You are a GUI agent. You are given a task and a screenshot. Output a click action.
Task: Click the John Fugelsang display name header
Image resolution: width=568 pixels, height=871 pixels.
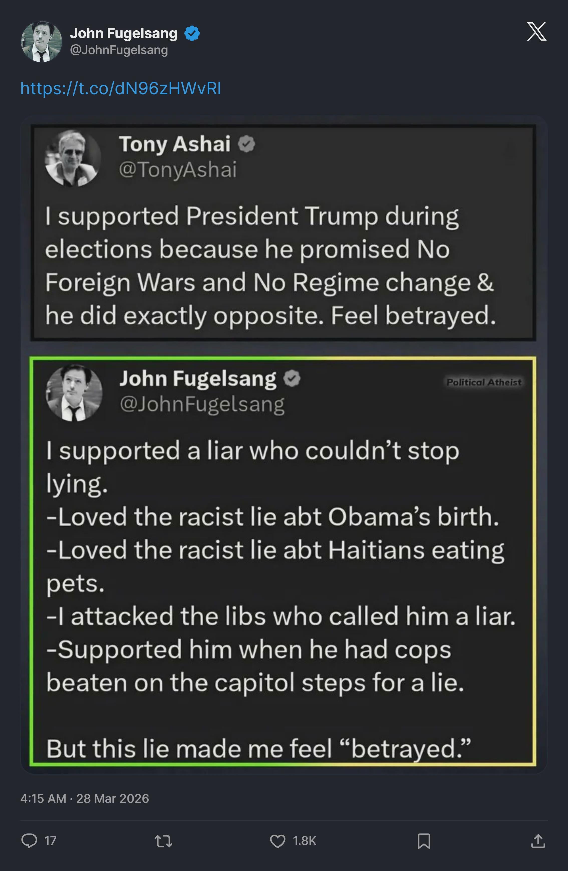click(x=124, y=33)
